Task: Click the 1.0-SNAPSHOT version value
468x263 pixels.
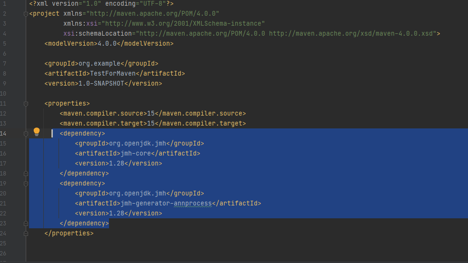Action: 100,83
